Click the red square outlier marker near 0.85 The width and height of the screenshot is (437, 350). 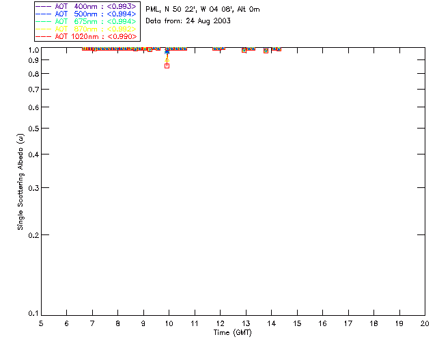coord(167,66)
